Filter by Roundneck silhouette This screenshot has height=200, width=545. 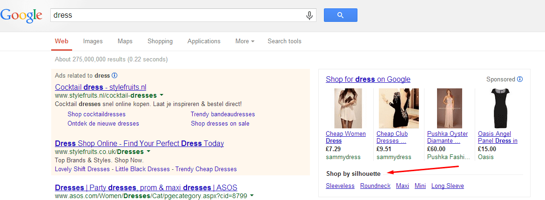(376, 186)
